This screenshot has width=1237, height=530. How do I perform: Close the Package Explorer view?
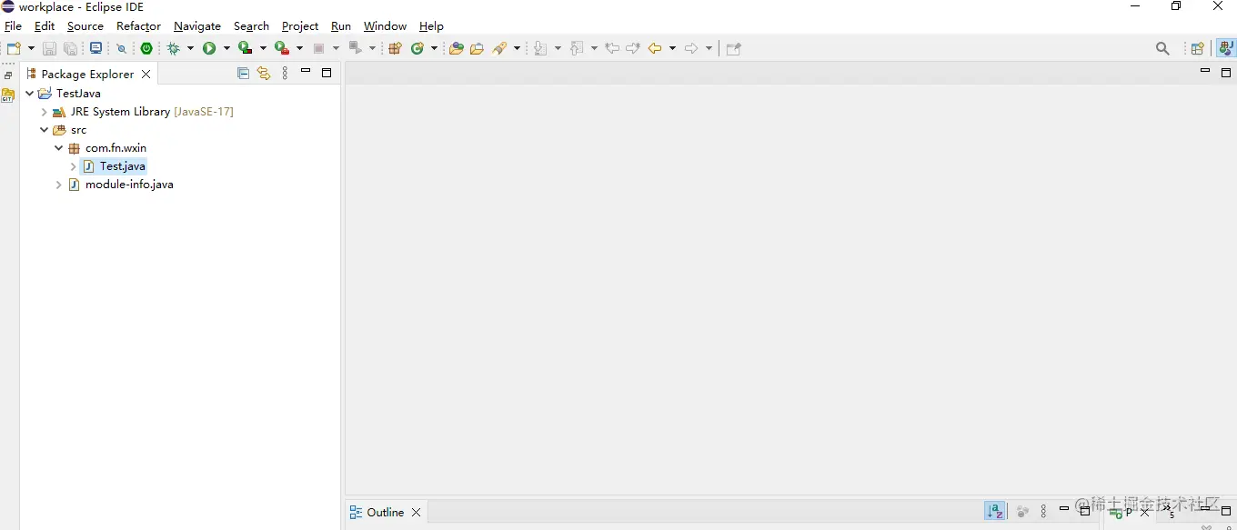pos(146,75)
